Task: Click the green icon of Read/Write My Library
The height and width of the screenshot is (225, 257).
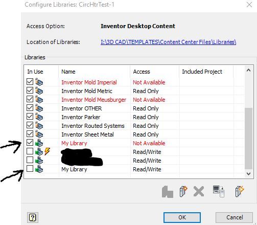Action: tap(39, 169)
